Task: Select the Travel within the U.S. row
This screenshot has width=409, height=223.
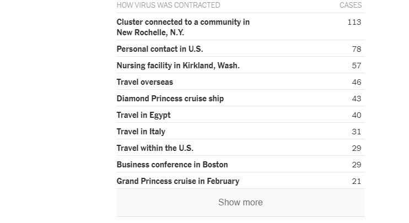Action: 155,148
